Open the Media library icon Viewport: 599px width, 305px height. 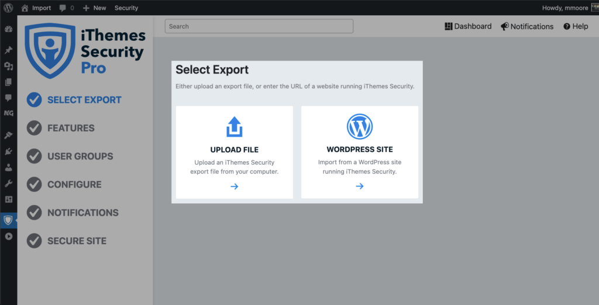[x=8, y=67]
